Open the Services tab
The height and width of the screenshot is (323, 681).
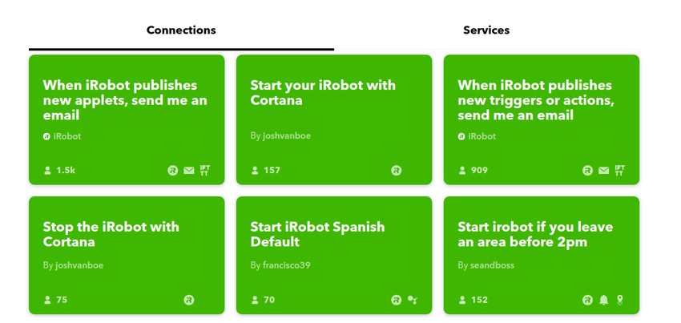click(486, 30)
